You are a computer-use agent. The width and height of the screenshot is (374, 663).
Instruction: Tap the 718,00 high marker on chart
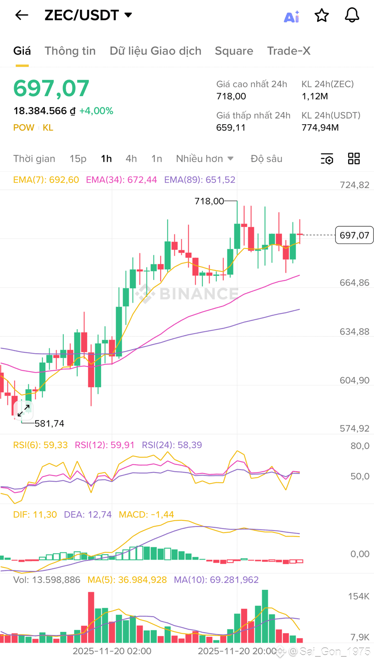[209, 201]
